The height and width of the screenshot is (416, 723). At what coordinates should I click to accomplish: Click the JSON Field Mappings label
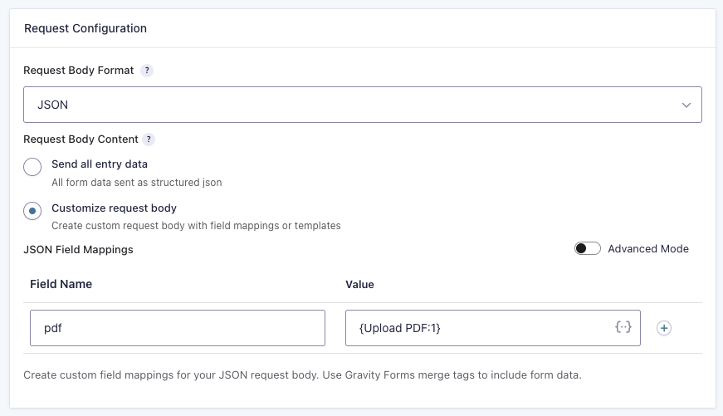tap(78, 249)
